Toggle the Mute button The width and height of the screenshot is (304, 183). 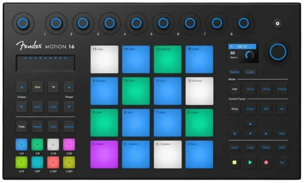tap(38, 107)
